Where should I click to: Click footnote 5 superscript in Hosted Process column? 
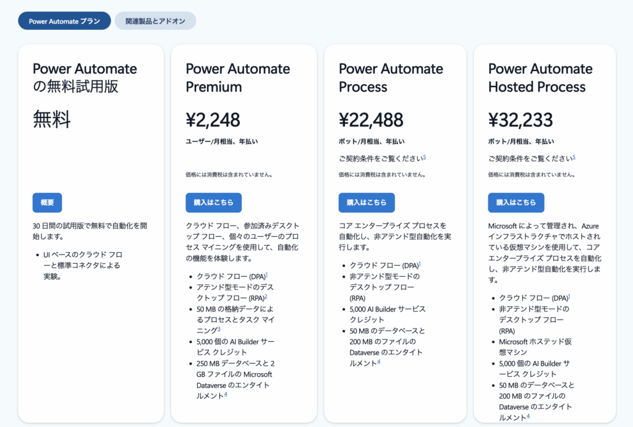pos(574,157)
